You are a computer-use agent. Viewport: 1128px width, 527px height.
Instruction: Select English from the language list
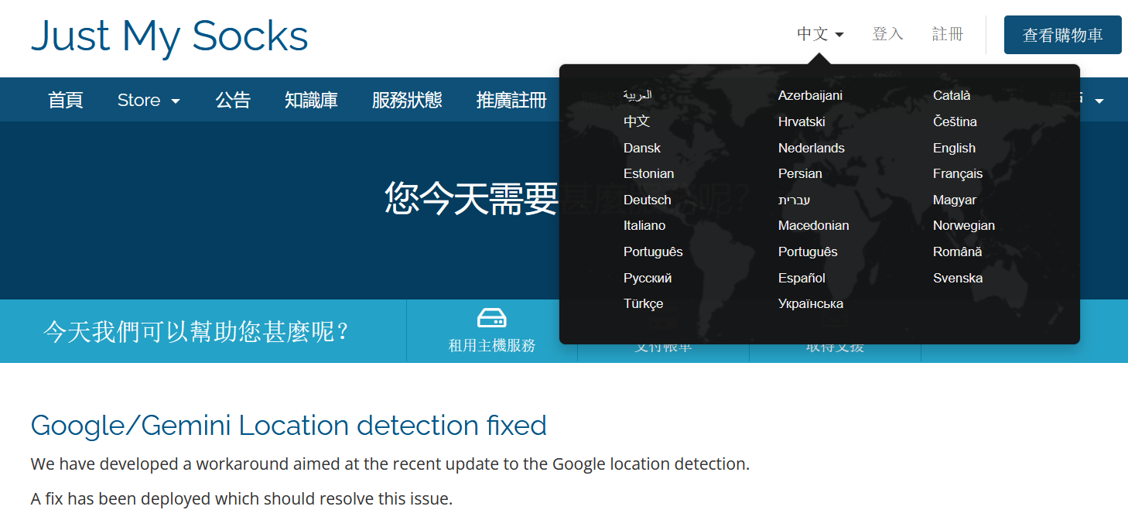(954, 148)
